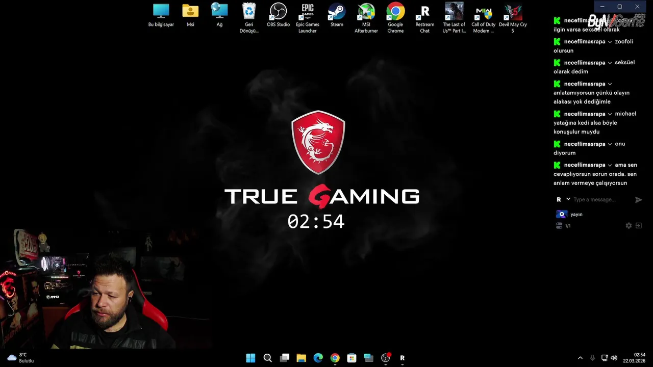
Task: Expand user menu on the "michael yatağına" message
Action: tap(610, 114)
